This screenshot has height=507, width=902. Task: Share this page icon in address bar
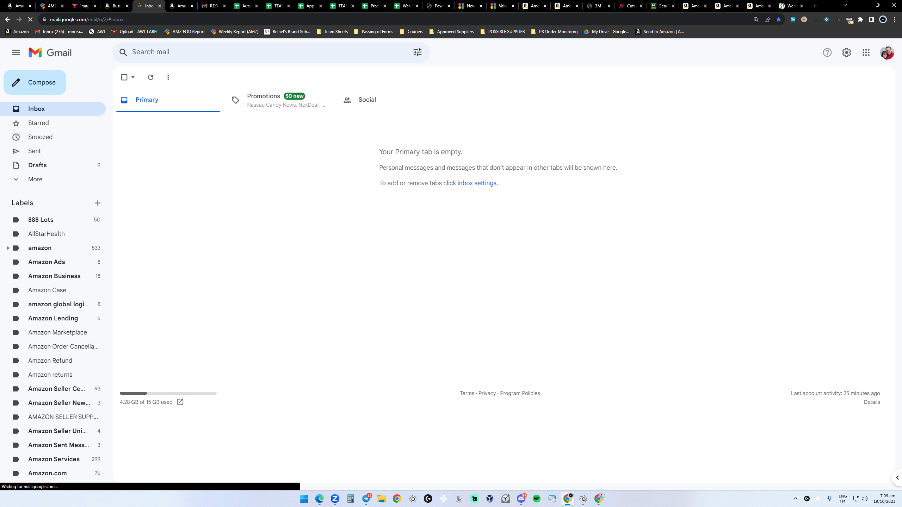click(x=767, y=19)
